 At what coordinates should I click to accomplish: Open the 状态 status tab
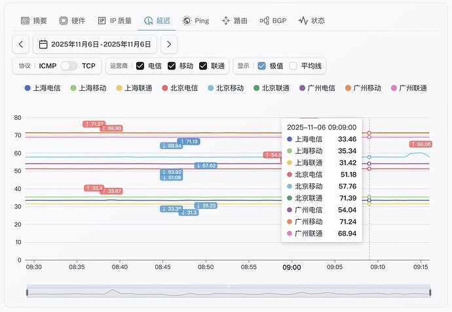(312, 21)
